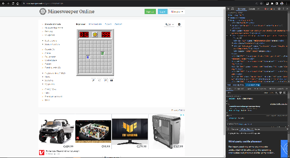Open No guessing mode link
The height and width of the screenshot is (158, 290).
pos(54,28)
